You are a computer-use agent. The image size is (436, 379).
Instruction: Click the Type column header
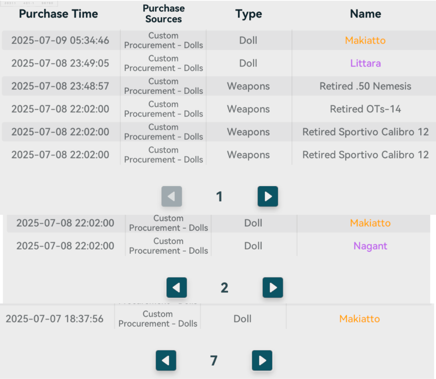[248, 14]
